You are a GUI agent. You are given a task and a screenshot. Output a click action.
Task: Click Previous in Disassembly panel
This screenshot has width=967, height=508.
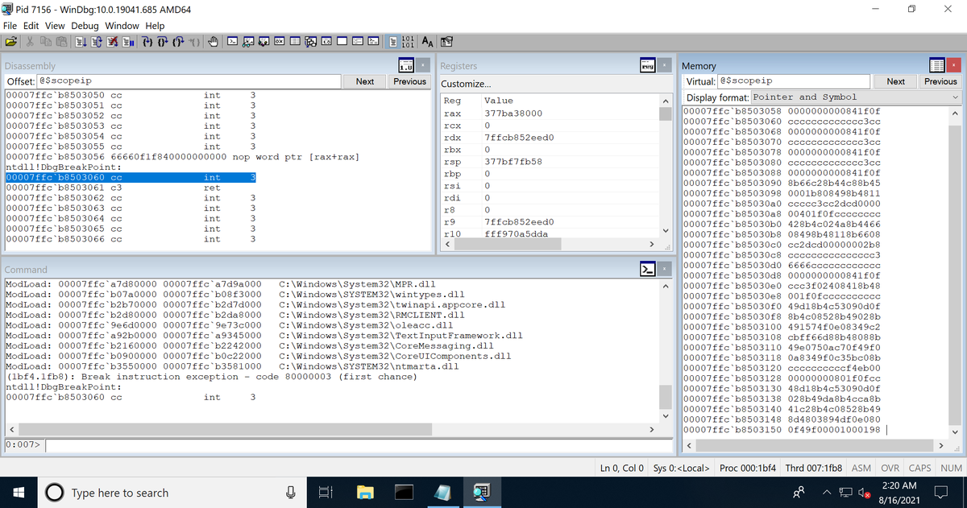pos(409,81)
